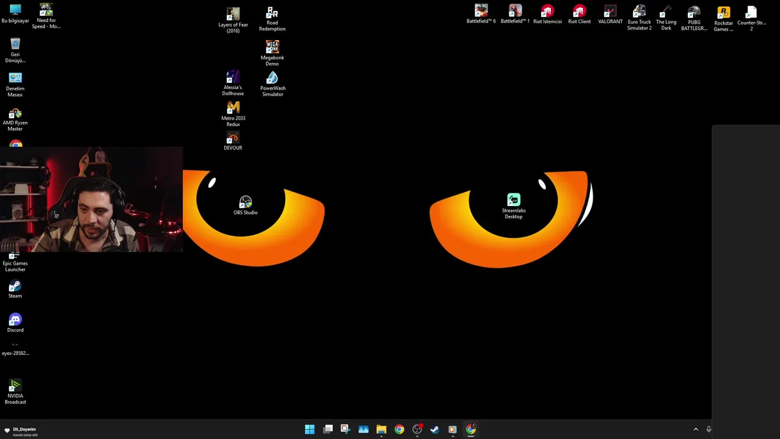Select the Need for Speed shortcut
The width and height of the screenshot is (780, 439).
[46, 16]
